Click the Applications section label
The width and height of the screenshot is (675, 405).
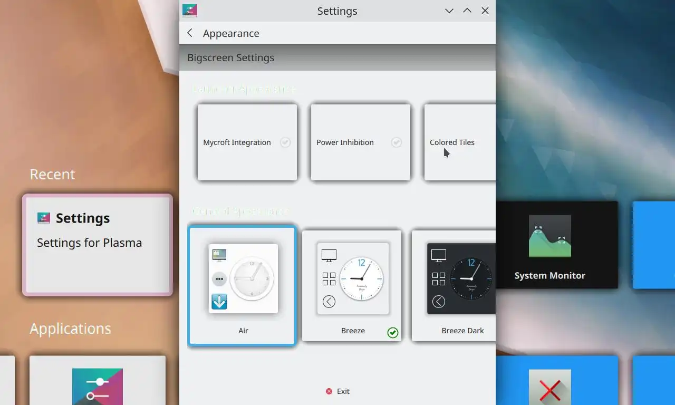pyautogui.click(x=70, y=329)
